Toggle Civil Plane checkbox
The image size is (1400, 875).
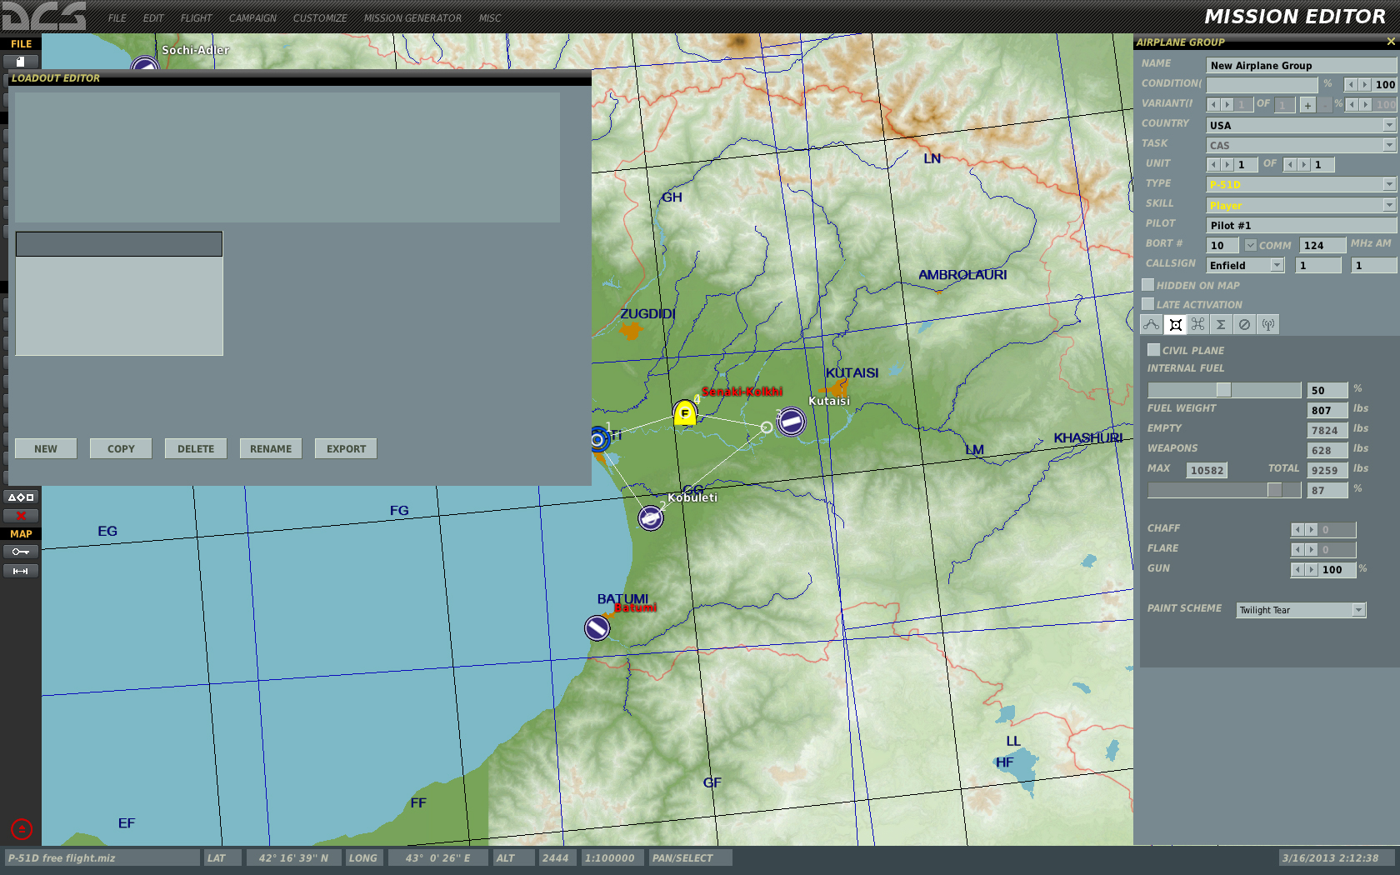[1154, 350]
